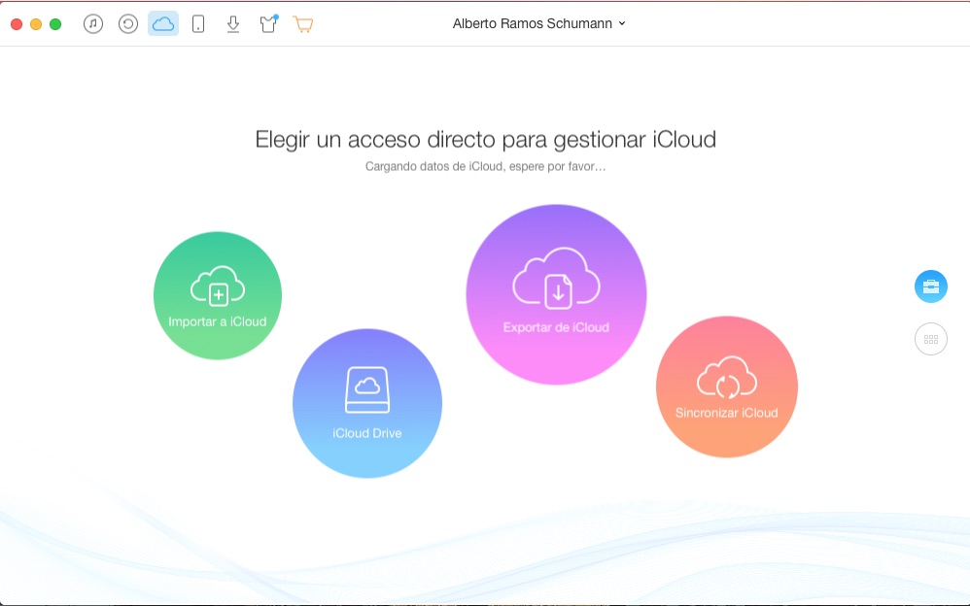Viewport: 970px width, 606px height.
Task: Click the text Cargando datos de iCloud, espere por favor
Action: click(486, 166)
